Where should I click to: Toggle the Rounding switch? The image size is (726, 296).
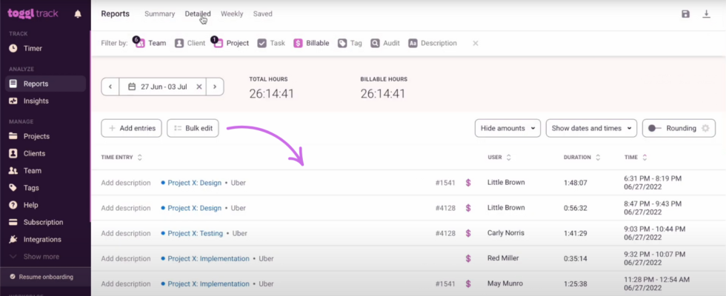pyautogui.click(x=654, y=128)
